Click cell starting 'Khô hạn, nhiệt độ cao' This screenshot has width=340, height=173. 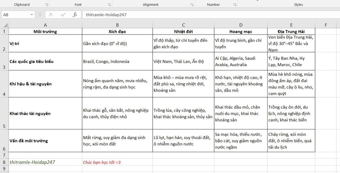(x=241, y=84)
